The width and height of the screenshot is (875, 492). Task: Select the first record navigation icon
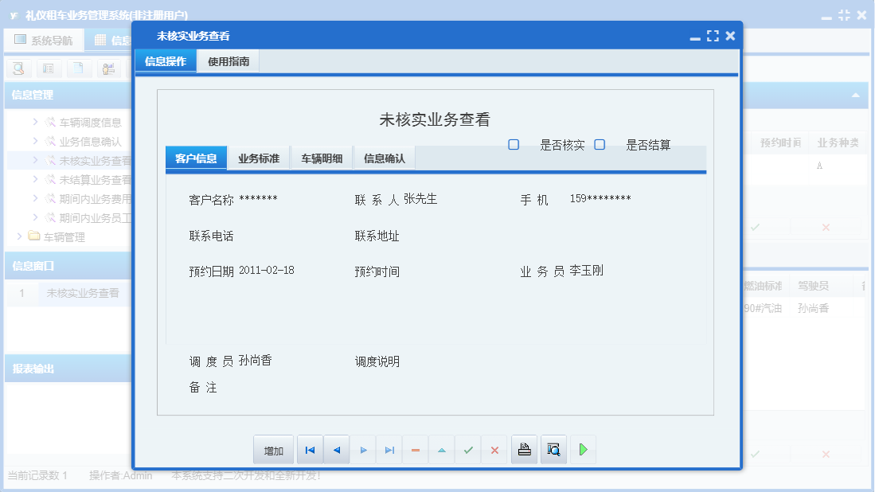coord(310,450)
